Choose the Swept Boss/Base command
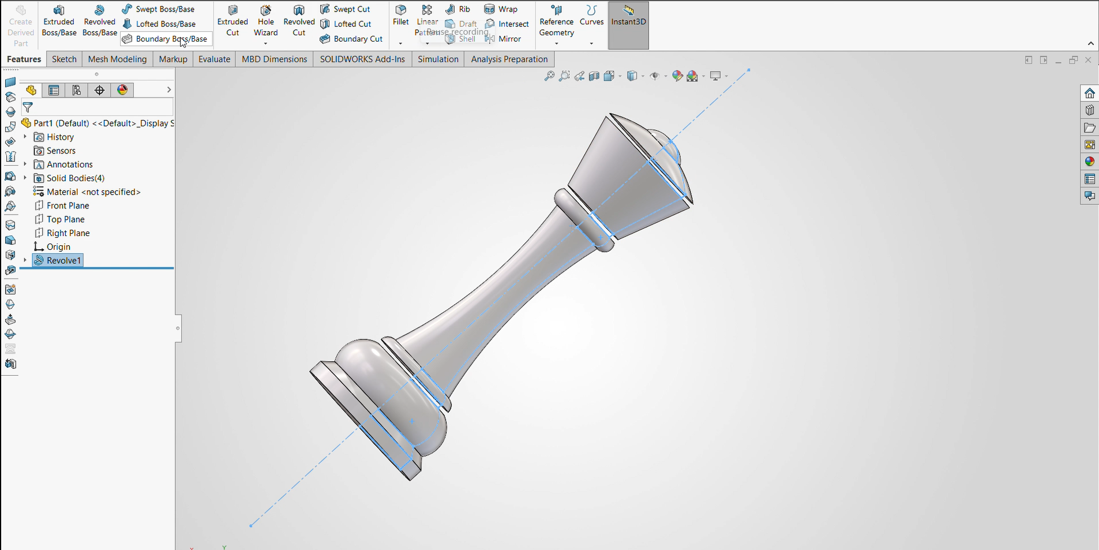1099x550 pixels. tap(159, 9)
